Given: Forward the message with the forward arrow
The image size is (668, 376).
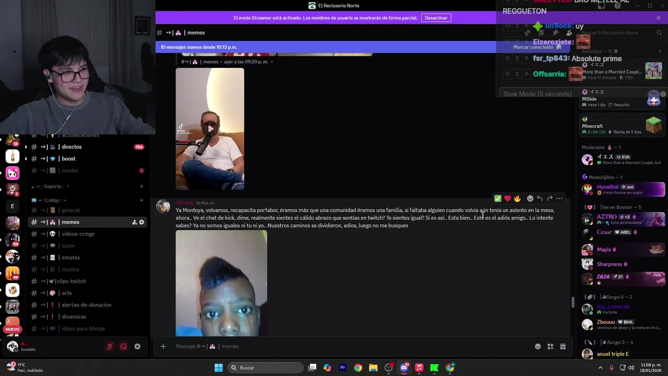Looking at the screenshot, I should [550, 198].
